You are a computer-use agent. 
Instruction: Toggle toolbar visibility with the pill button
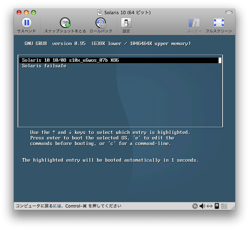tap(229, 12)
